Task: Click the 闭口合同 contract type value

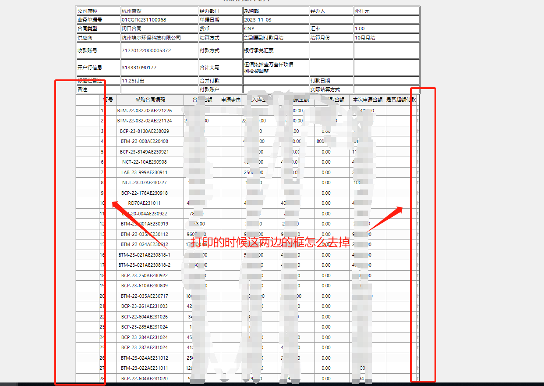Action: (132, 29)
